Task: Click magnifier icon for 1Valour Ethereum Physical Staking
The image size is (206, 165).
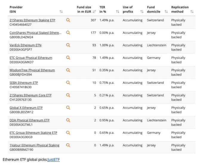Action: (68, 145)
